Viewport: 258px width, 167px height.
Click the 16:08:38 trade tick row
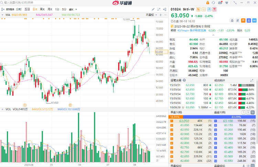point(190,107)
